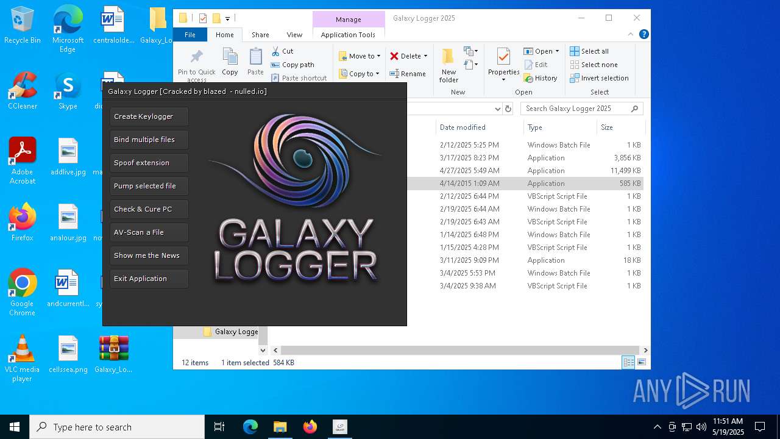Click Bind multiple files button
The width and height of the screenshot is (780, 439).
(x=149, y=140)
